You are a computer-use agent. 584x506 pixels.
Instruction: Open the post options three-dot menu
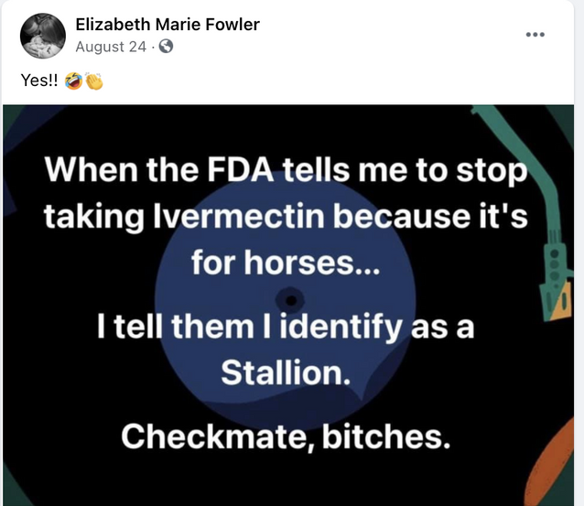click(535, 35)
